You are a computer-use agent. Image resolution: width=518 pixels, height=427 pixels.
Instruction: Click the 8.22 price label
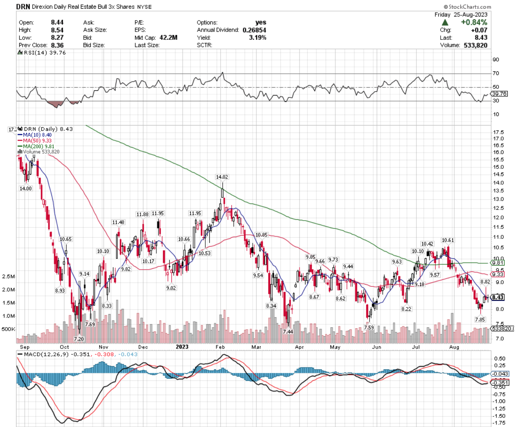click(406, 309)
